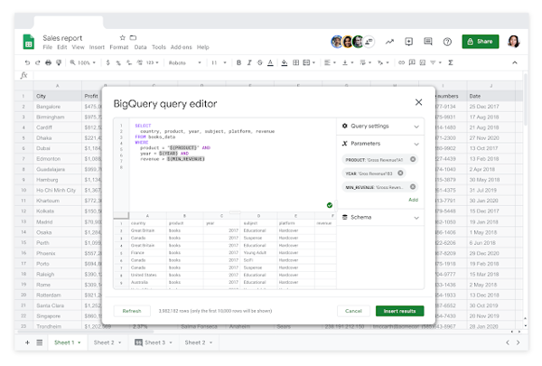
Task: Add a new sheet with plus icon
Action: pyautogui.click(x=27, y=343)
